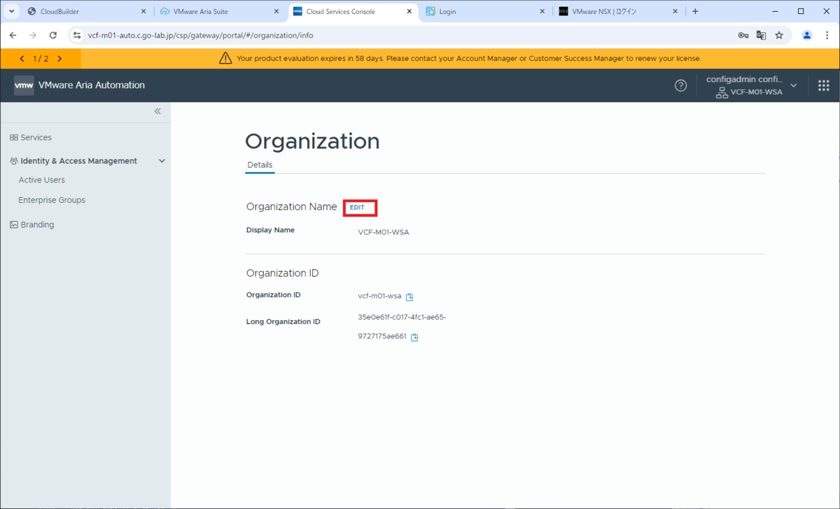The width and height of the screenshot is (840, 509).
Task: Close the Cloud Services Console tab
Action: (x=409, y=12)
